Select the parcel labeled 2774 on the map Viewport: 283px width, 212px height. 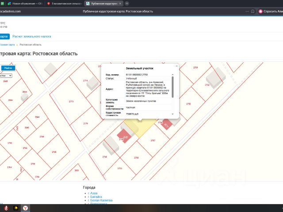click(85, 80)
